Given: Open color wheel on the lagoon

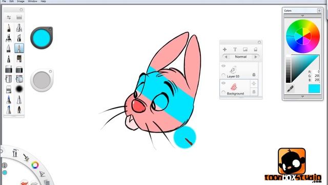Looking at the screenshot, I should coord(35,165).
